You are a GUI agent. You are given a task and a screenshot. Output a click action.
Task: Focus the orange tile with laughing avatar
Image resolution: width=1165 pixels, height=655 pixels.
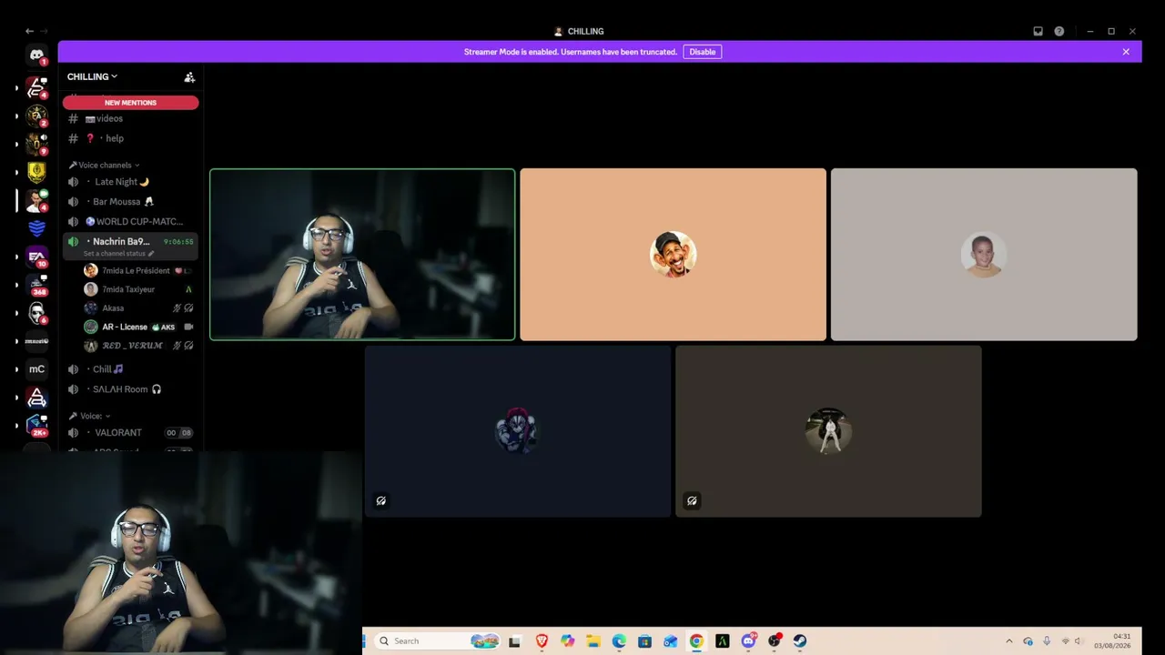click(673, 255)
